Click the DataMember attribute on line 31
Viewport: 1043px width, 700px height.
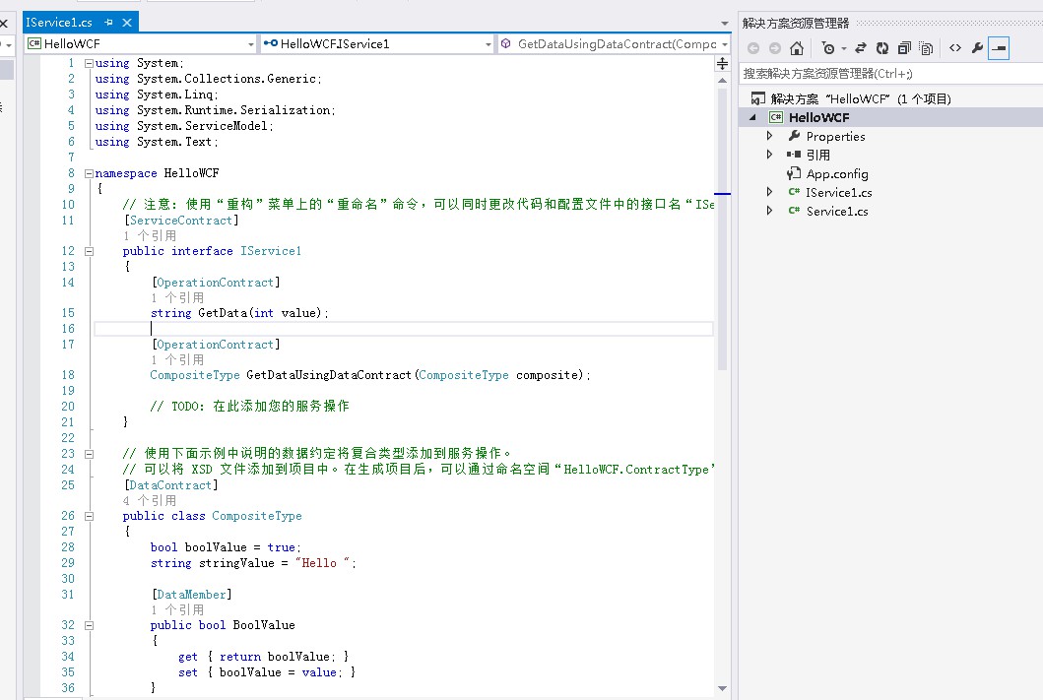[x=192, y=595]
